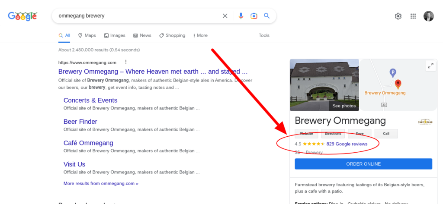Open the Tools options

pyautogui.click(x=264, y=35)
